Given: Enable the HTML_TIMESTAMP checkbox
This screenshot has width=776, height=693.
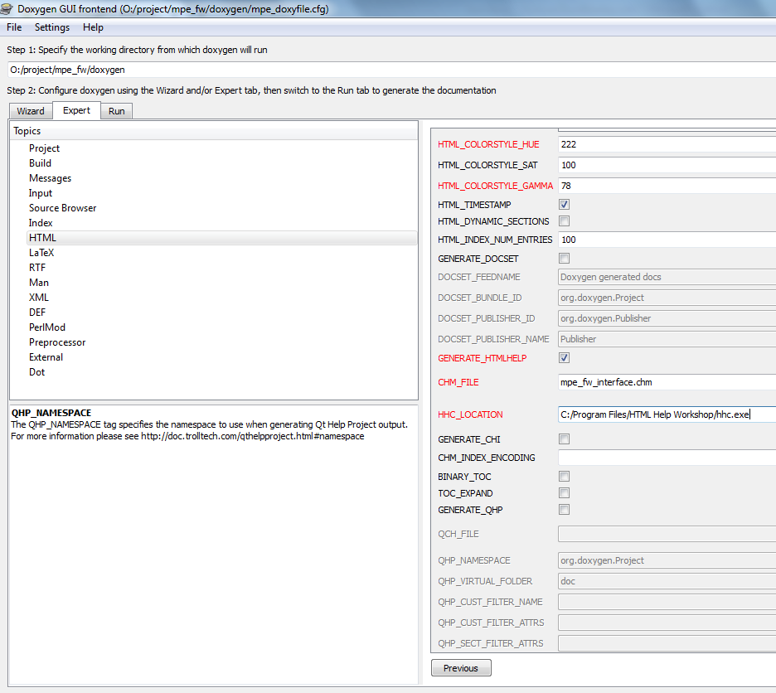Looking at the screenshot, I should 565,205.
